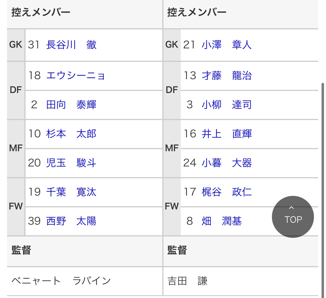Open 杉本 太郎 player page
The width and height of the screenshot is (326, 298).
[71, 134]
